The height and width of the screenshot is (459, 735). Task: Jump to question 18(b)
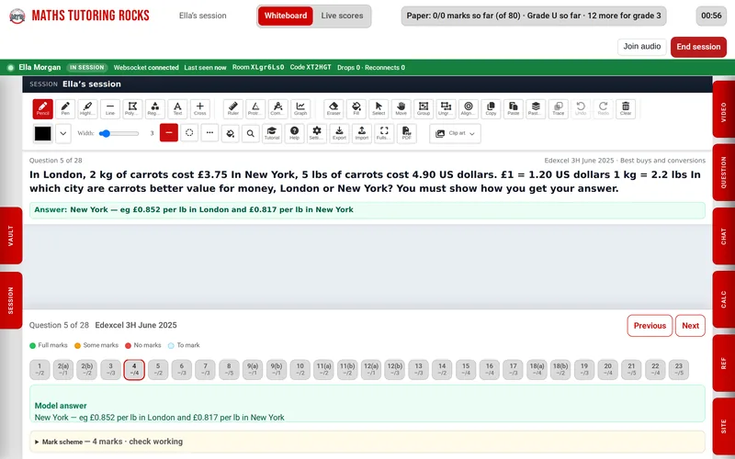click(x=560, y=370)
